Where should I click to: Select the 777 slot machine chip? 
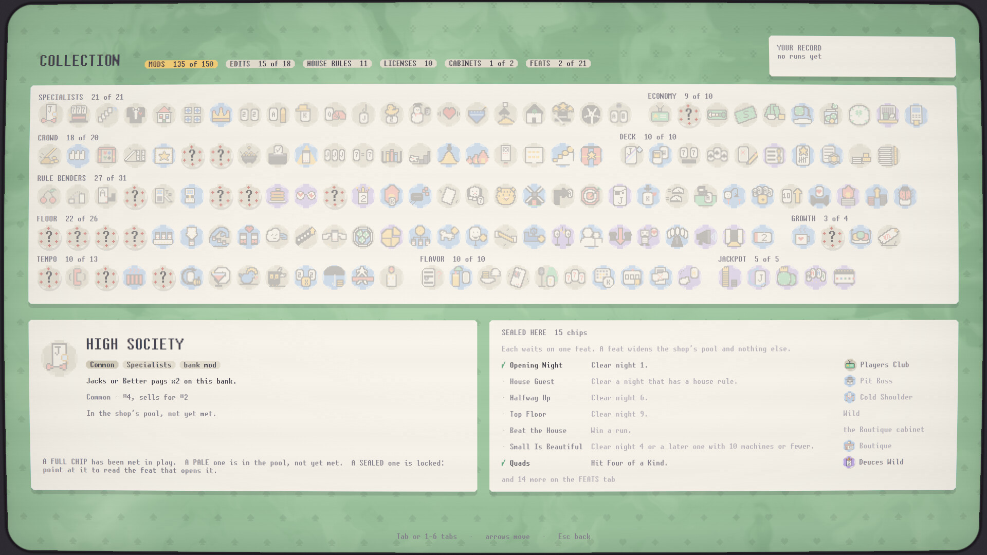click(x=79, y=115)
